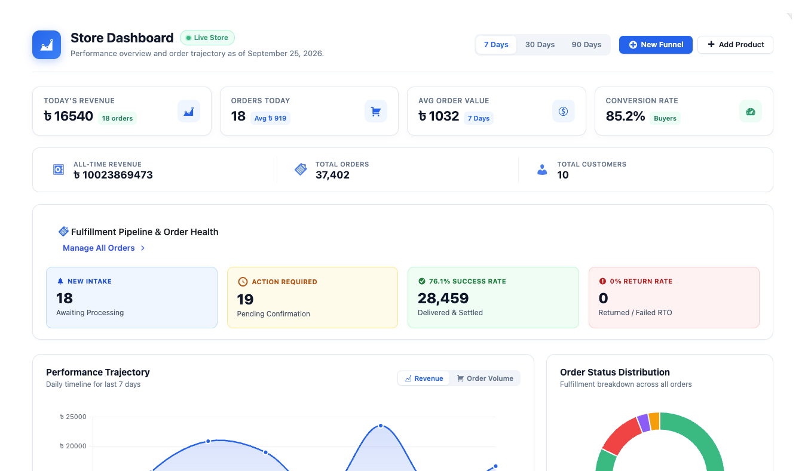Click the Add Product button
The width and height of the screenshot is (811, 471).
coord(735,45)
